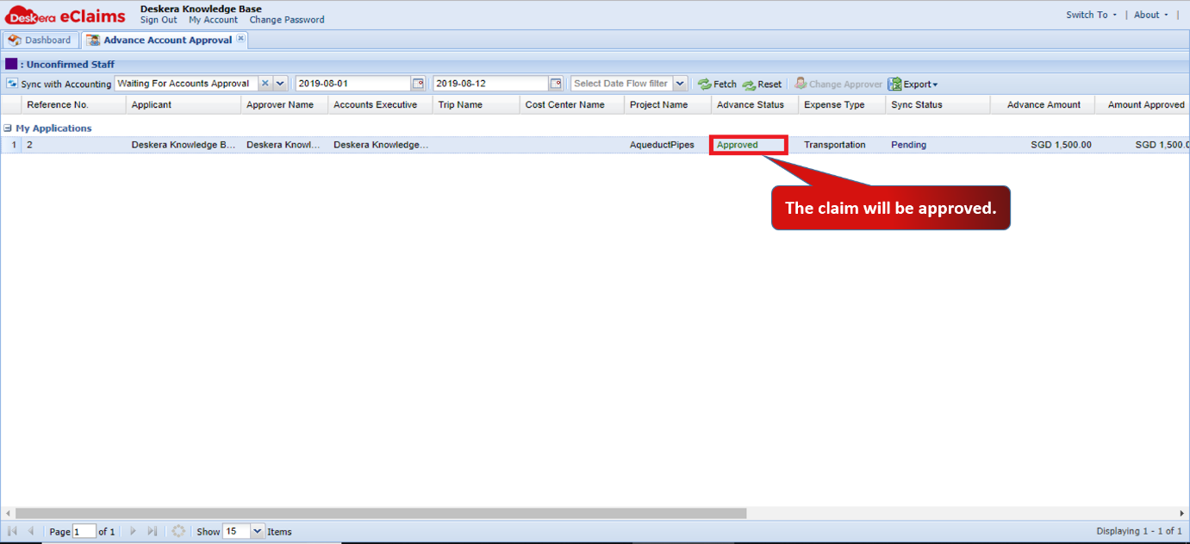Click the start date field 2019-08-01
Screen dimensions: 1190x544
click(x=353, y=84)
